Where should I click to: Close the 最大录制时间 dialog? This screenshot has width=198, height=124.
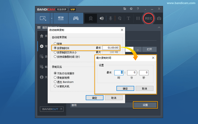click(x=153, y=58)
